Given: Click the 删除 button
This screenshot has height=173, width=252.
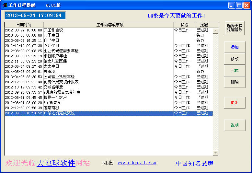Looking at the screenshot, I should tap(235, 82).
